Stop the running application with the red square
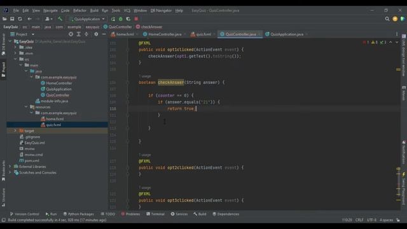This screenshot has height=229, width=407. click(136, 19)
